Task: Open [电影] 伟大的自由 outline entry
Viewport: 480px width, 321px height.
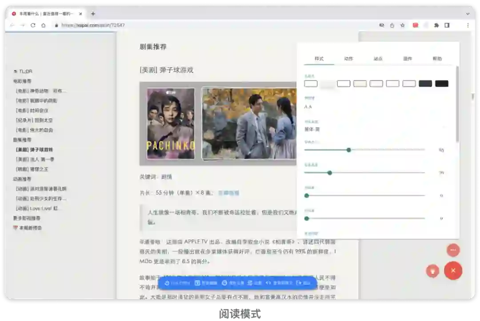Action: 34,130
